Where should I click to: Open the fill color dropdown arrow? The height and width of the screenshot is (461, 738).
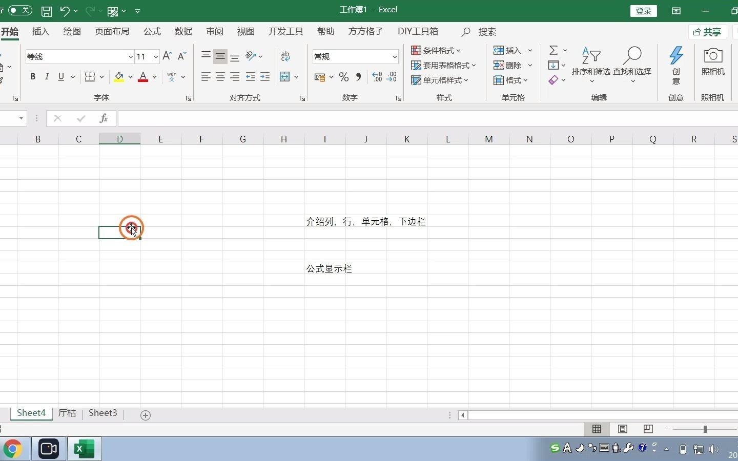point(131,77)
